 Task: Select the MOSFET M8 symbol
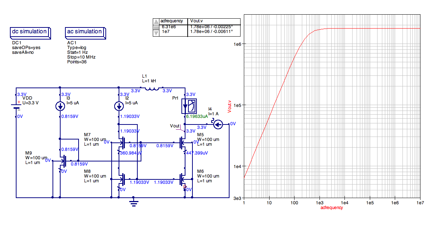pos(123,179)
